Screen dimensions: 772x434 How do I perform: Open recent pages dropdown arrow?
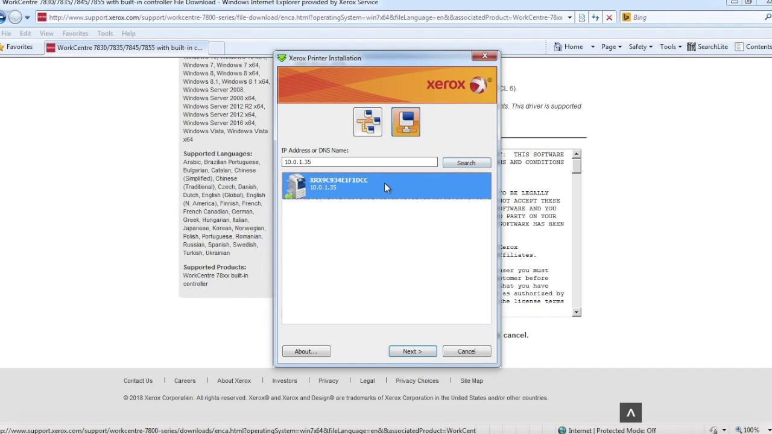coord(27,17)
